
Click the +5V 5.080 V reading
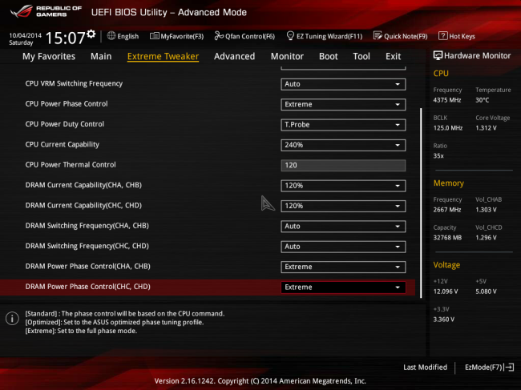pyautogui.click(x=486, y=291)
